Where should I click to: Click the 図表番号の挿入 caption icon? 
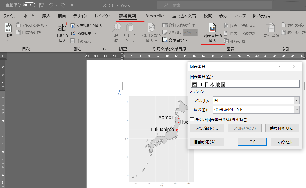pyautogui.click(x=212, y=27)
